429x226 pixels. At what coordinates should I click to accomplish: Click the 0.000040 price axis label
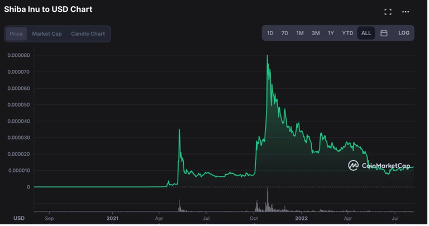tap(18, 121)
